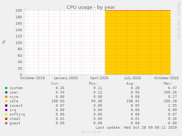
Task: Click the January 2020 axis label
Action: [66, 78]
